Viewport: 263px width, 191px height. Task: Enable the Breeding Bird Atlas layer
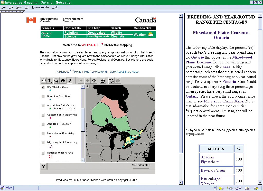tap(43, 97)
